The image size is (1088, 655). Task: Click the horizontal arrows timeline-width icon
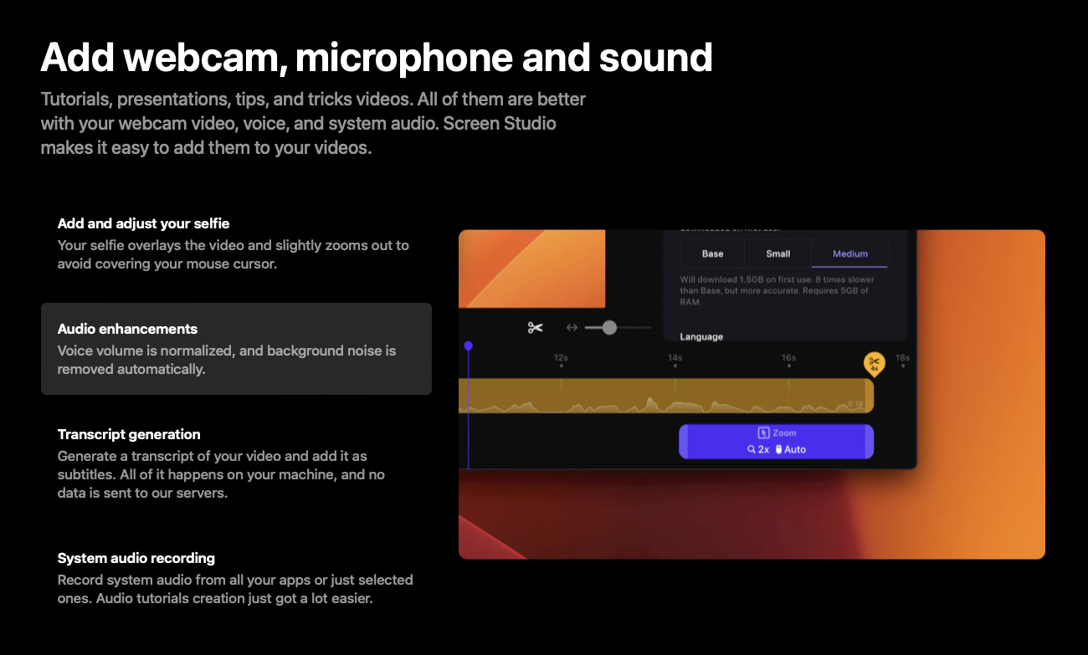pos(572,328)
